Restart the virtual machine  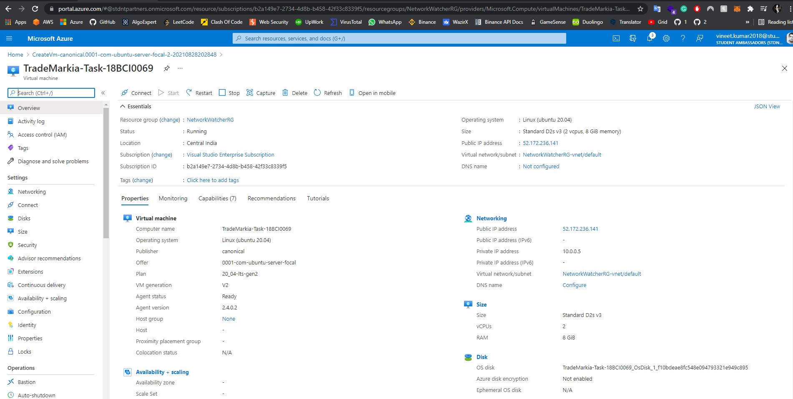tap(199, 93)
